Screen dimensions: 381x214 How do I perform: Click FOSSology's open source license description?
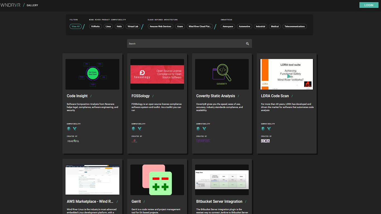[156, 107]
